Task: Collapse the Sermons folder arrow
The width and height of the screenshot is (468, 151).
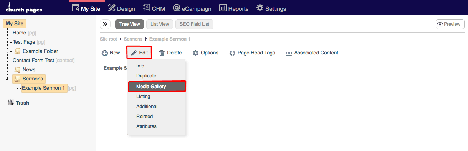Action: pyautogui.click(x=7, y=79)
